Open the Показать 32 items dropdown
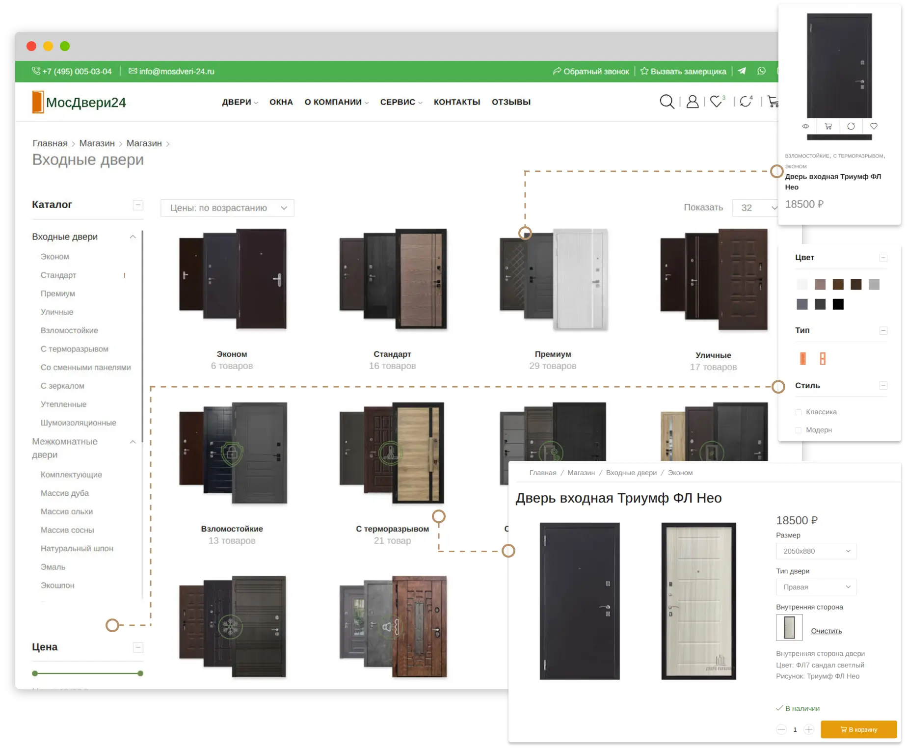907x748 pixels. point(756,208)
